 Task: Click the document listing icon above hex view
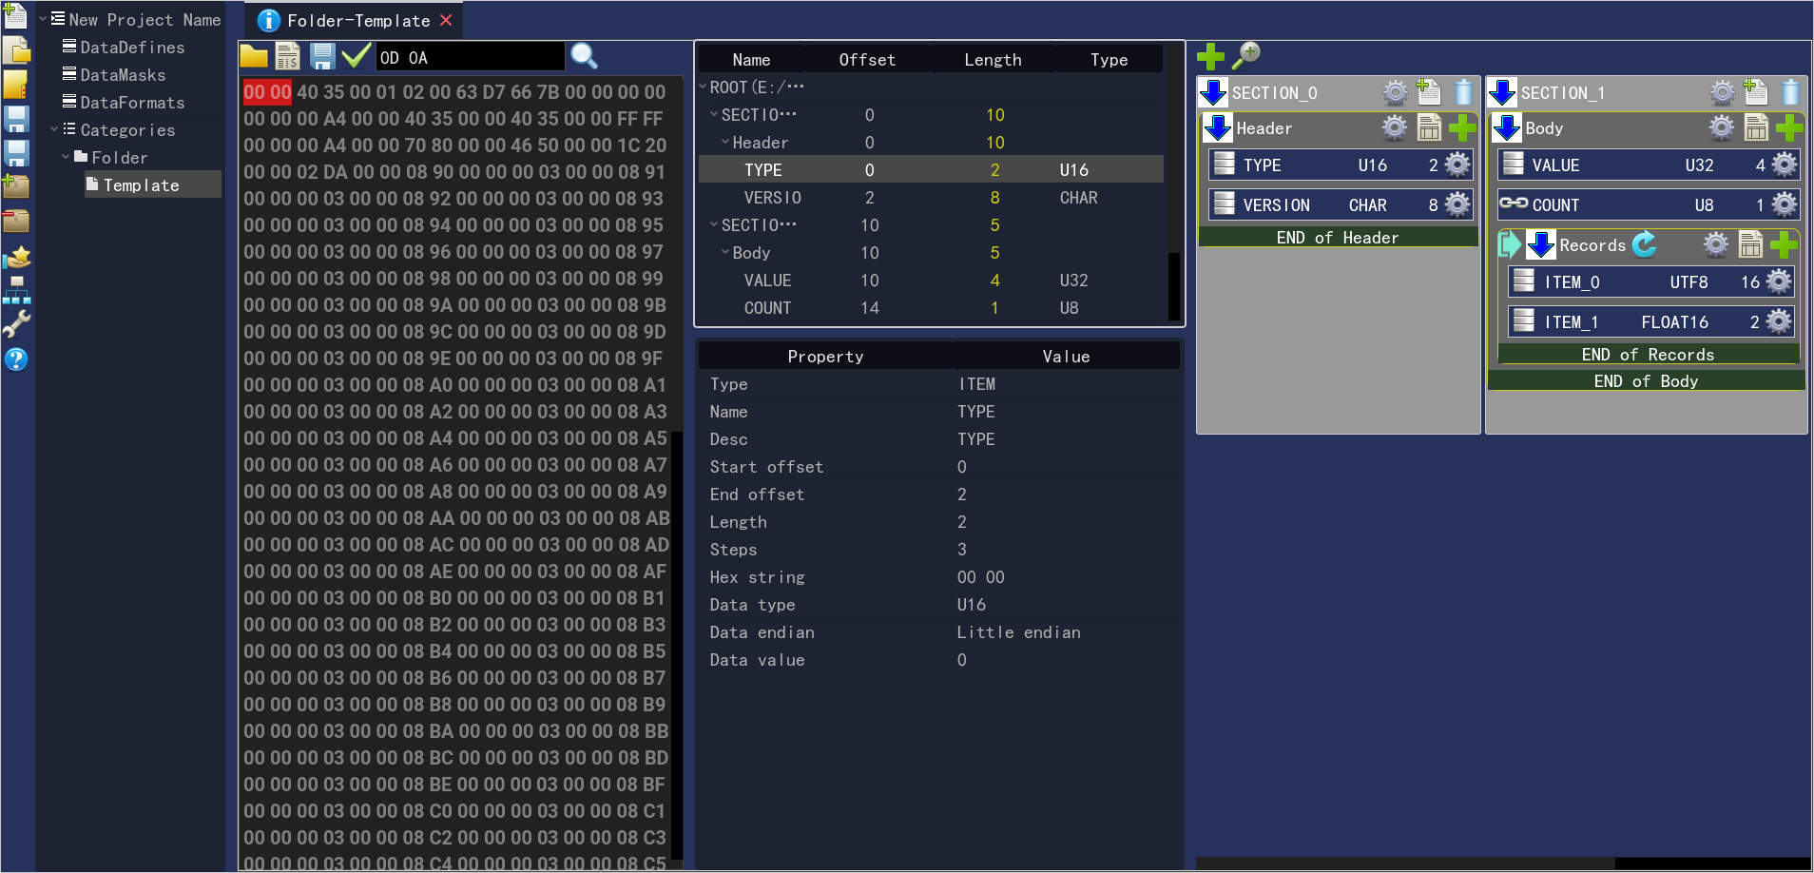point(287,56)
